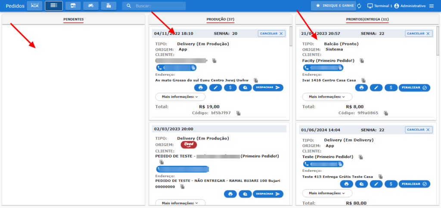
Task: Copy address Ivai 1416 Centro Casa Casa
Action: 363,80
